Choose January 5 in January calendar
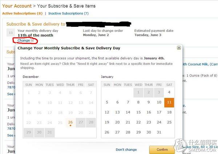Screen dimensions: 218x154 (107, 103)
